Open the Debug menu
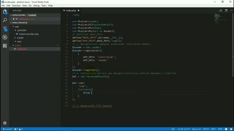Viewport: 234px width, 131px height. pos(37,6)
